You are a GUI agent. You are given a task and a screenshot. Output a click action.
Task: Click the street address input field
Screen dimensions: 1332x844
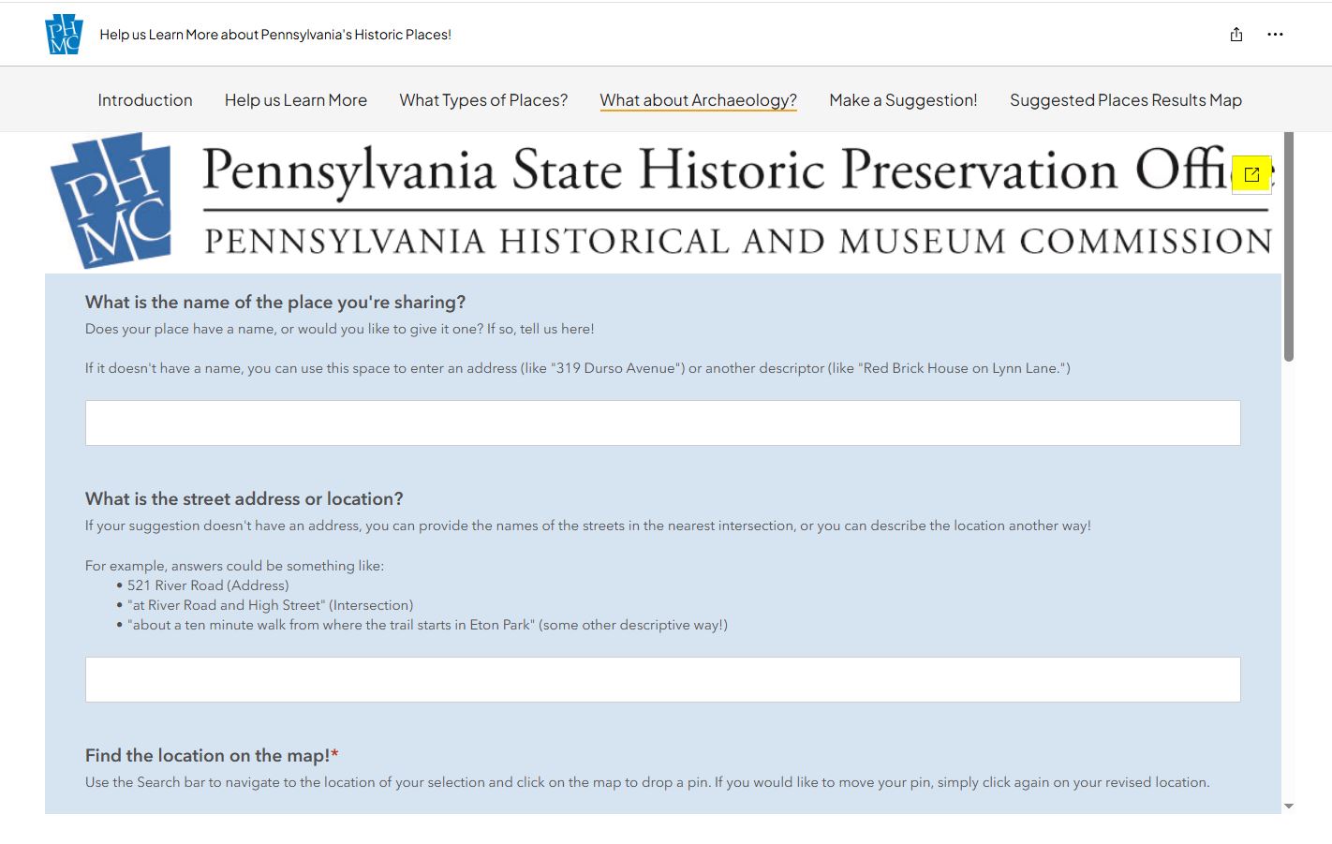click(x=663, y=680)
